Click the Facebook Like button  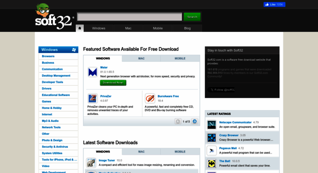pos(274,4)
